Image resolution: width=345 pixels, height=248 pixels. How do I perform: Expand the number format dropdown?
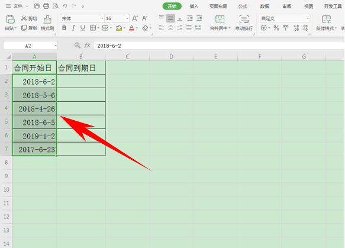click(308, 18)
